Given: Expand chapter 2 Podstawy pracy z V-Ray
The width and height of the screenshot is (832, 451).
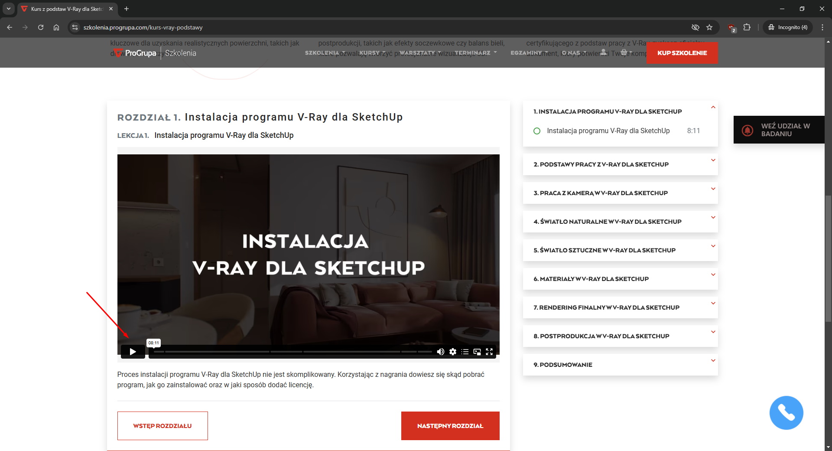Looking at the screenshot, I should (x=620, y=164).
